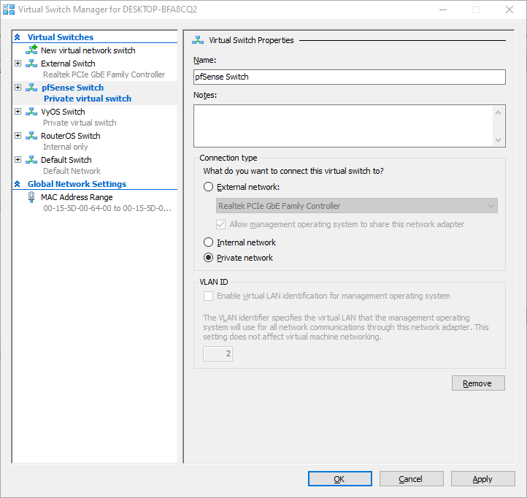Click the pfSense Switch icon in tree
The height and width of the screenshot is (498, 527).
tap(31, 88)
